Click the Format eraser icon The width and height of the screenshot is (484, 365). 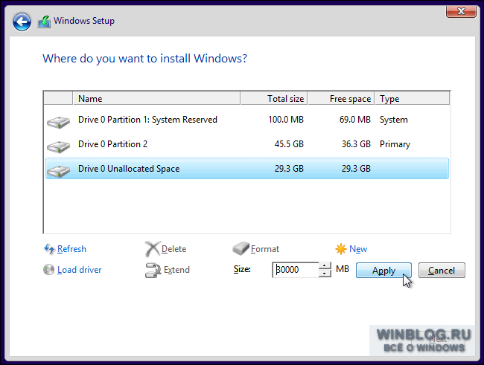click(241, 248)
